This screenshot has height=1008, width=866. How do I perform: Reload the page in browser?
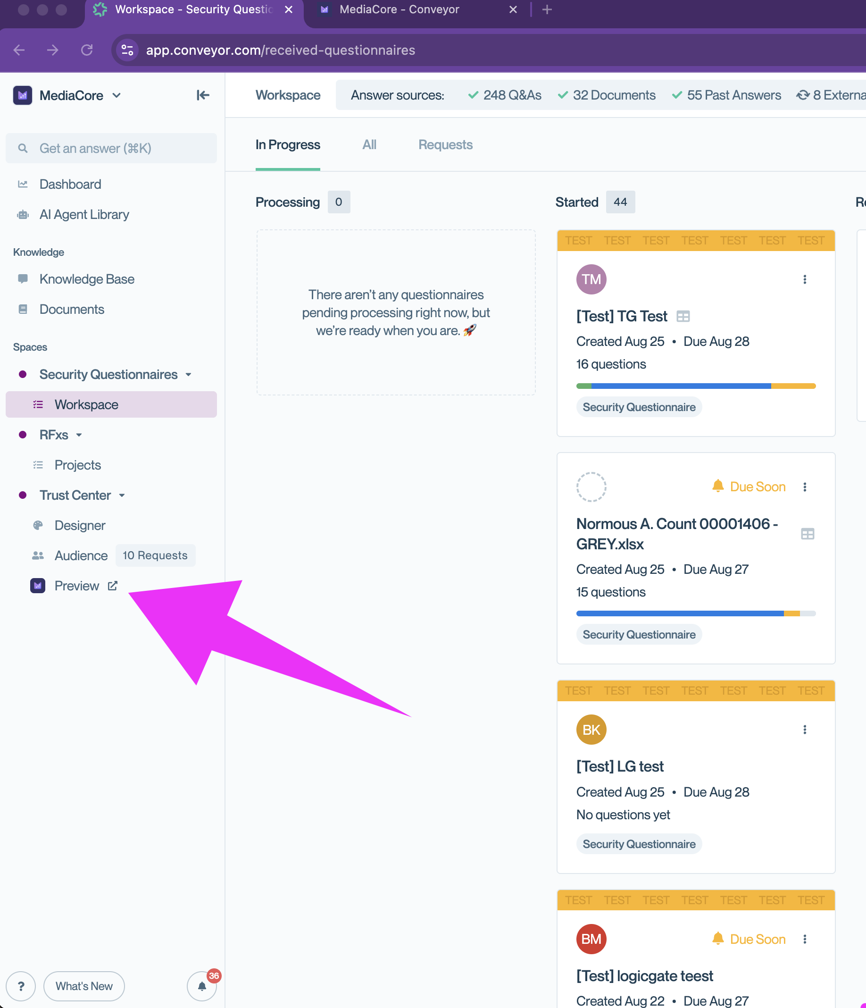pos(86,50)
